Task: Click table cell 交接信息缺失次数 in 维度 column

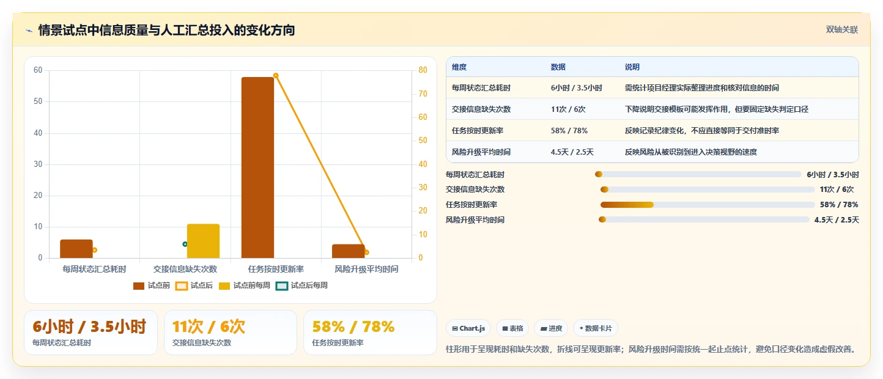Action: coord(481,109)
